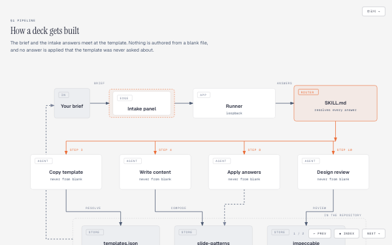Image resolution: width=392 pixels, height=245 pixels.
Task: Select the Copy template agent card
Action: click(x=66, y=172)
